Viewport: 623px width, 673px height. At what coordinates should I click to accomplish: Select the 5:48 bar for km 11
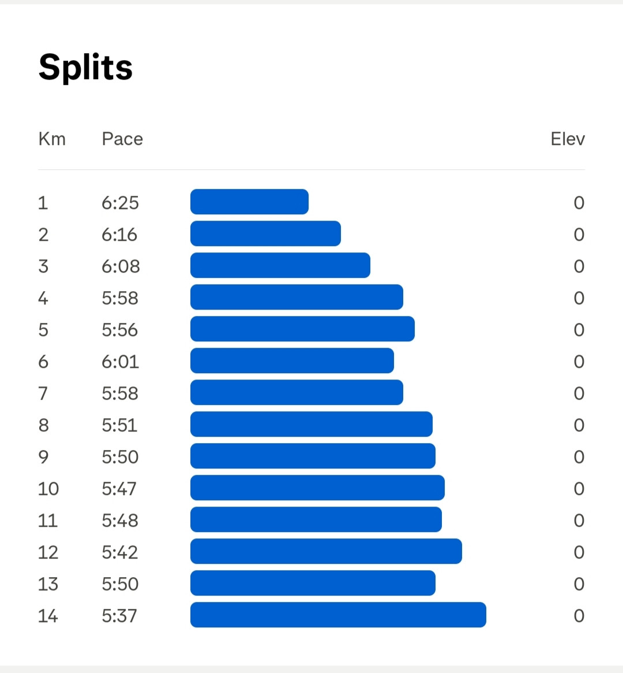tap(316, 519)
